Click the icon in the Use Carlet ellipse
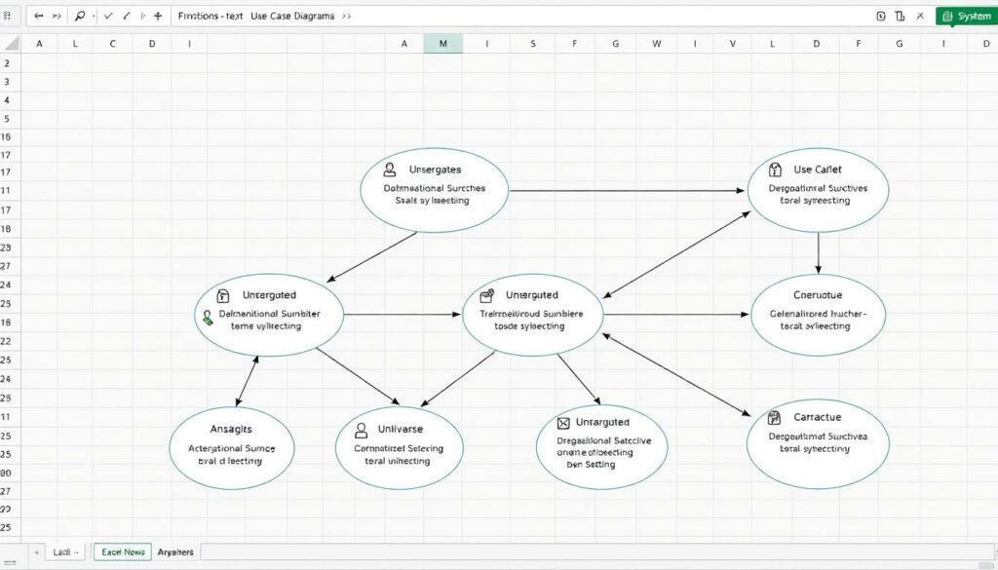 775,170
